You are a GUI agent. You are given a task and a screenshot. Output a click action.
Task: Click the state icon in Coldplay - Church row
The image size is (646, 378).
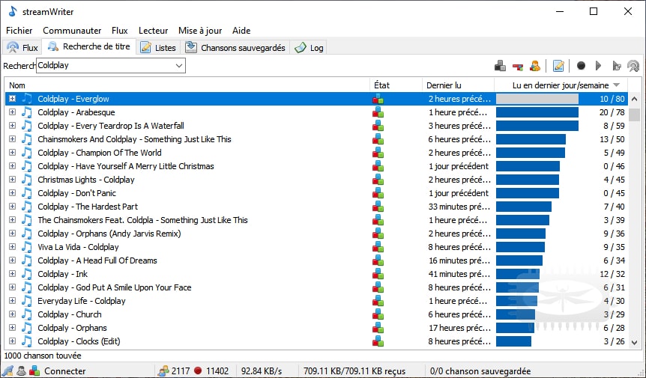click(x=378, y=314)
